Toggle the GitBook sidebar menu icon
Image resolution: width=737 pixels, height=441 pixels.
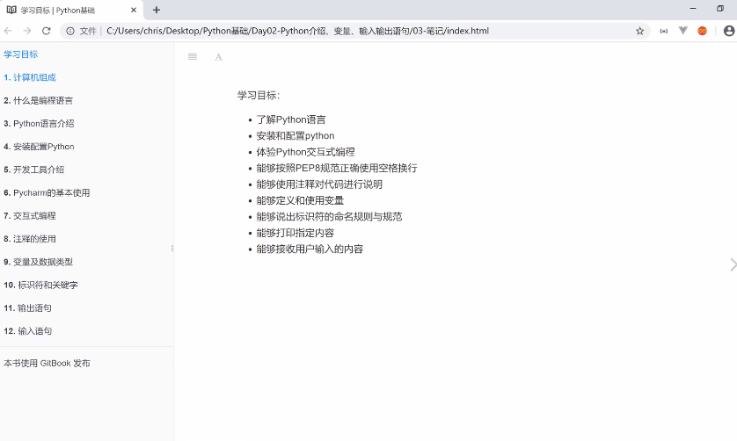[x=193, y=56]
